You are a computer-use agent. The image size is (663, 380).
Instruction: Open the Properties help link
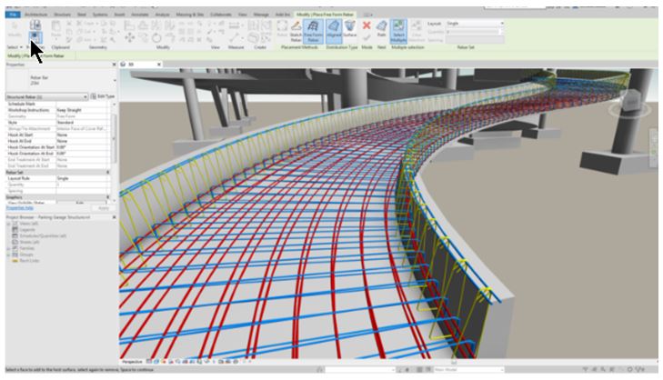click(x=19, y=208)
